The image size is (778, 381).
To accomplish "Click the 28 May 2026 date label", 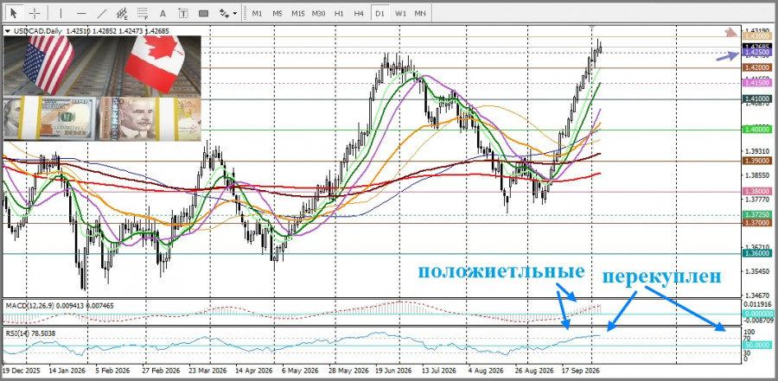I will [348, 371].
